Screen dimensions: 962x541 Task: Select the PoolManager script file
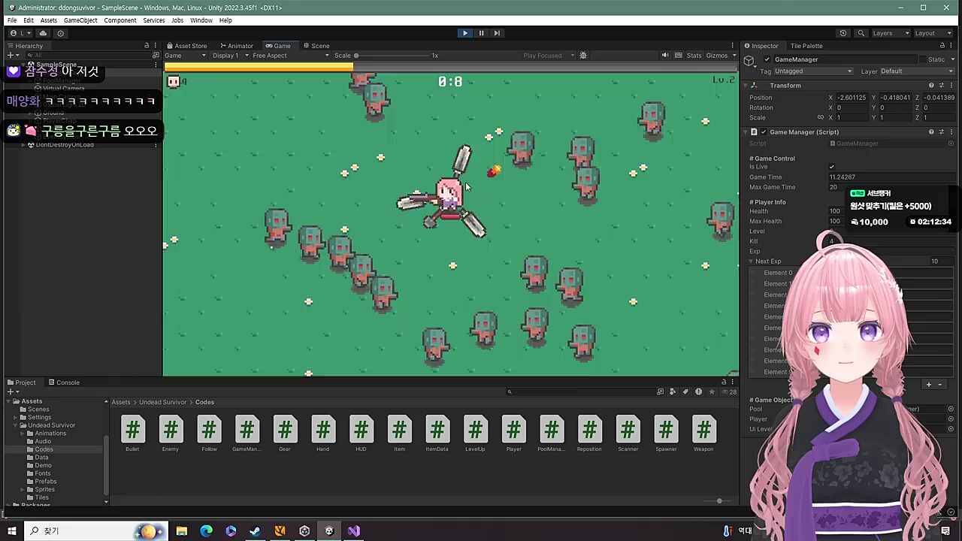pos(552,434)
